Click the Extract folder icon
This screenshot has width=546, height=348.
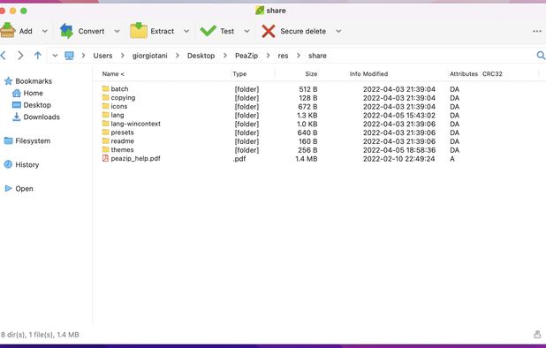click(x=138, y=31)
